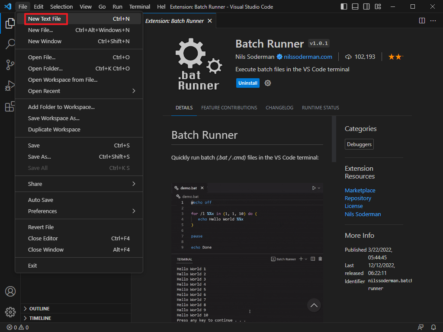Viewport: 443px width, 332px height.
Task: Choose Close Editor menu entry
Action: click(x=79, y=238)
